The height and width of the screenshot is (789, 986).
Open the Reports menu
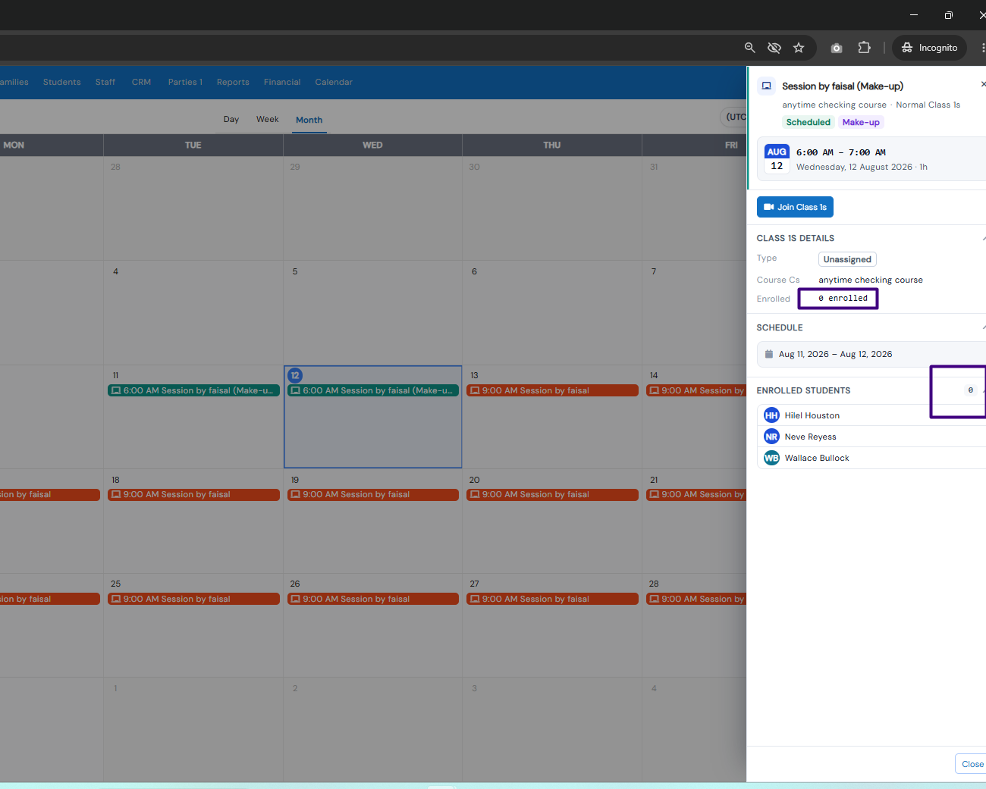pyautogui.click(x=233, y=82)
